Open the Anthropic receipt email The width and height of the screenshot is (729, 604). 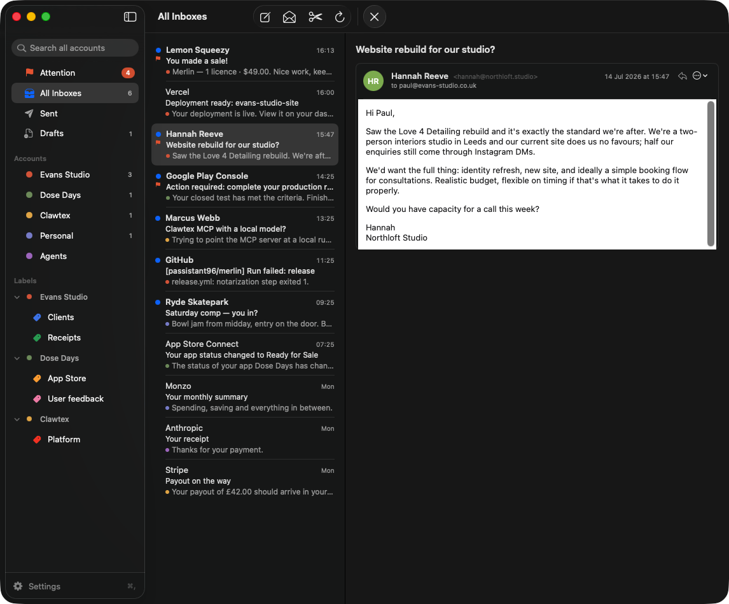(245, 439)
